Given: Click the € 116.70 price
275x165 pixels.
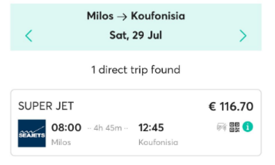Looking at the screenshot, I should [x=231, y=107].
